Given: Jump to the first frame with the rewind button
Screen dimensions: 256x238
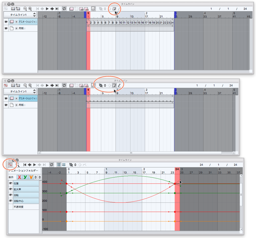Looking at the screenshot, I should 38,9.
